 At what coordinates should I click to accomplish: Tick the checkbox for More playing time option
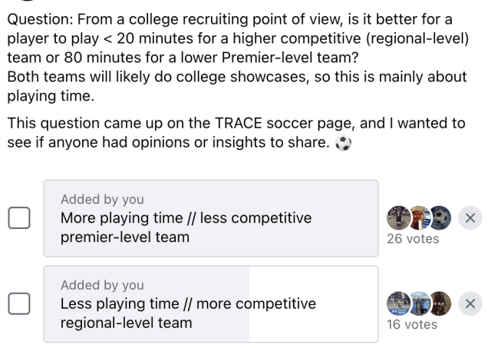tap(19, 218)
